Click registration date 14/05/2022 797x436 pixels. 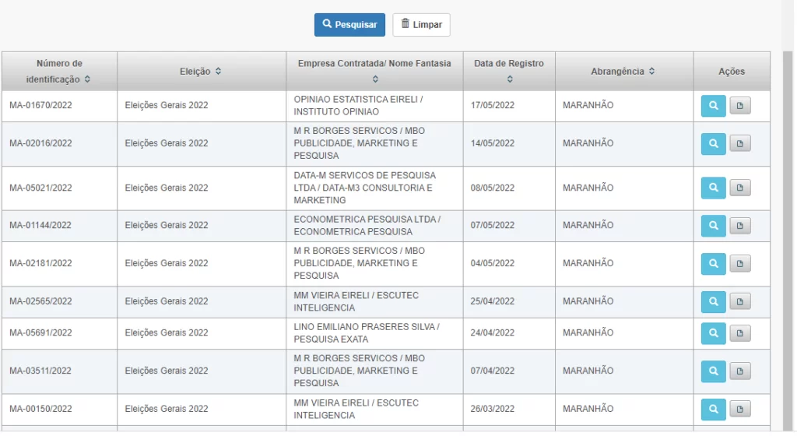(x=493, y=143)
